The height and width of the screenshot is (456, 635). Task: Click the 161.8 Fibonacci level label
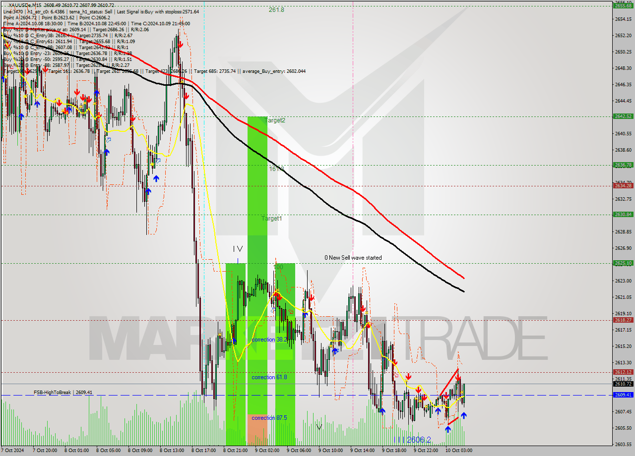click(276, 169)
